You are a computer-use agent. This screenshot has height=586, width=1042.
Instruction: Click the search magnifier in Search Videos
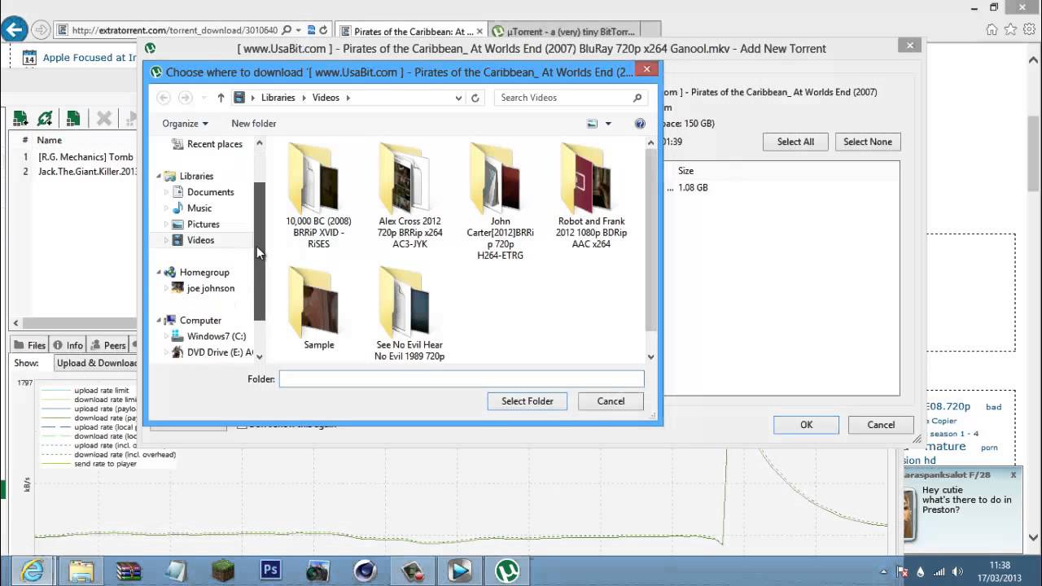pyautogui.click(x=637, y=98)
